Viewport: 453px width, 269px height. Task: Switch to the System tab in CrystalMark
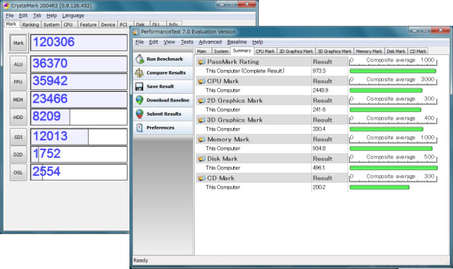point(51,25)
